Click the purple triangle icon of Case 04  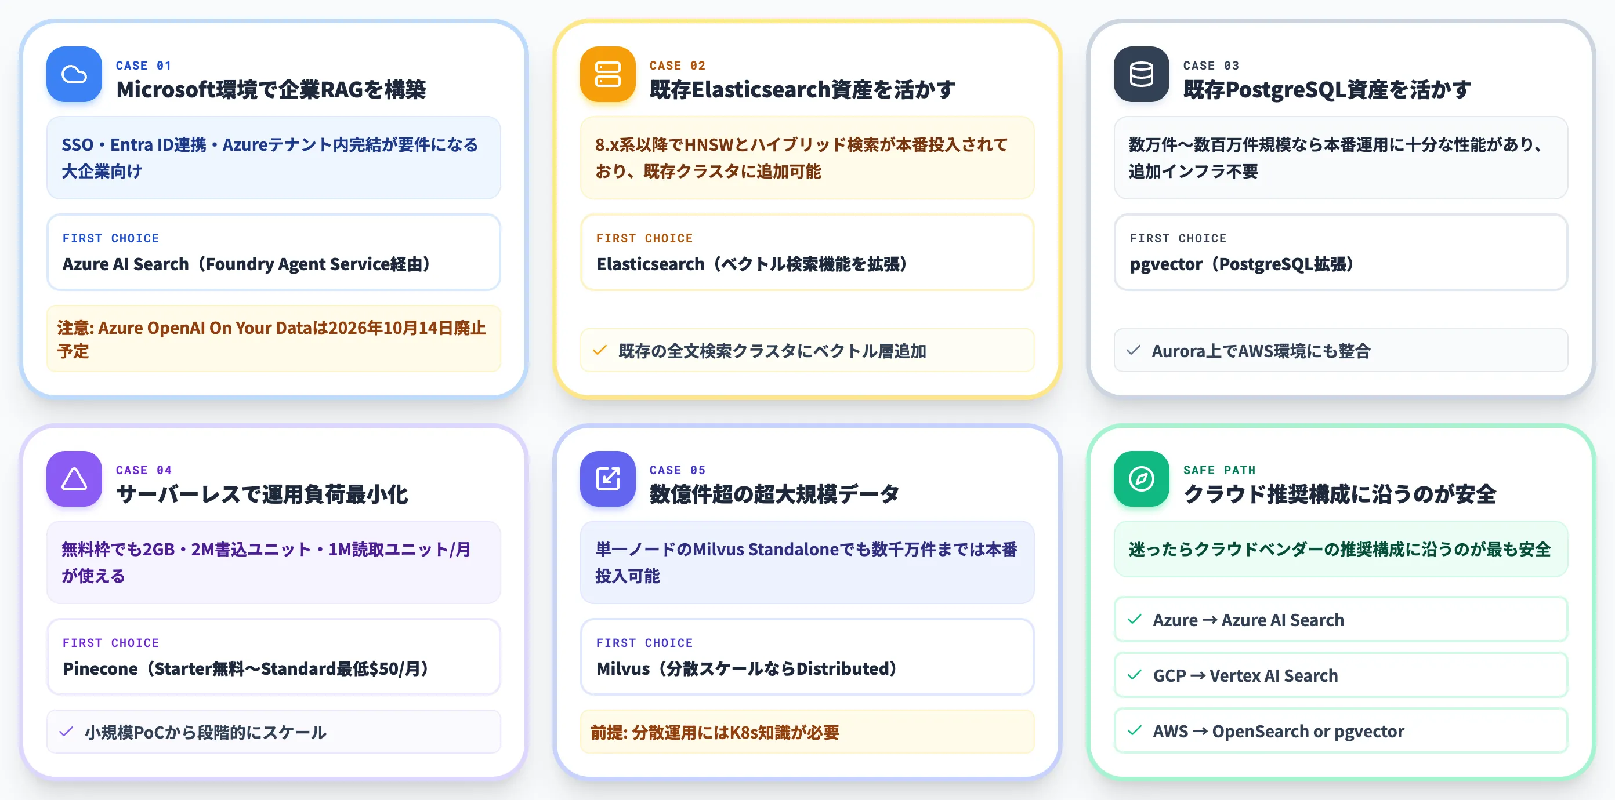[x=74, y=479]
